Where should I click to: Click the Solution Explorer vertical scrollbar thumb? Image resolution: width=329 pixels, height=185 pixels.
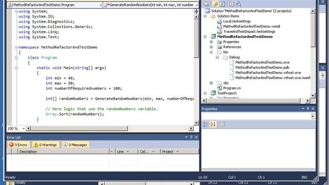click(x=313, y=31)
